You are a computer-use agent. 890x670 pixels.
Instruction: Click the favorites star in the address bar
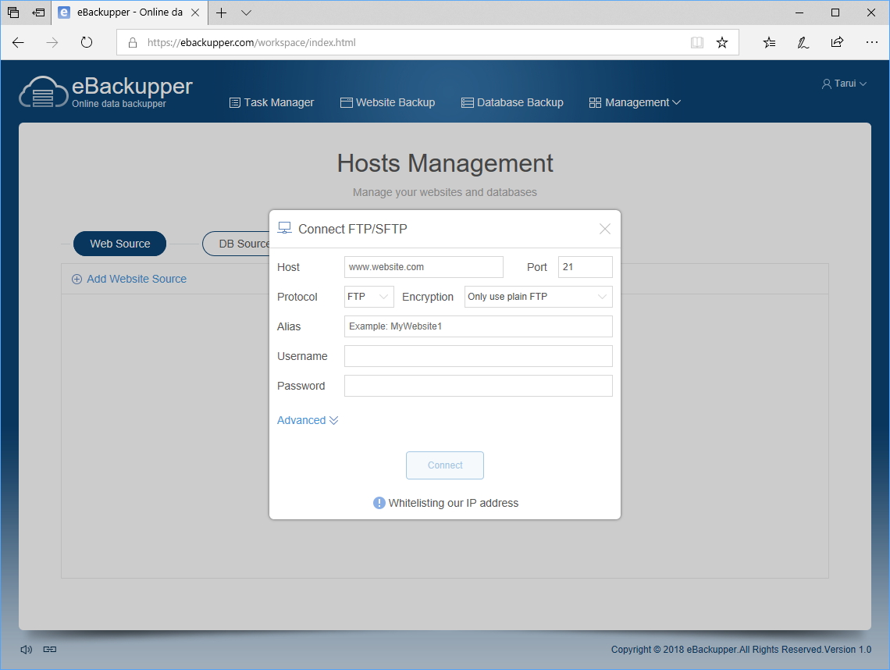coord(722,42)
